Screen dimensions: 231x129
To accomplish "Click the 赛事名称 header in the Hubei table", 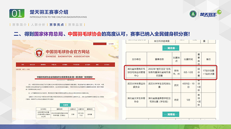I will click(x=160, y=59).
